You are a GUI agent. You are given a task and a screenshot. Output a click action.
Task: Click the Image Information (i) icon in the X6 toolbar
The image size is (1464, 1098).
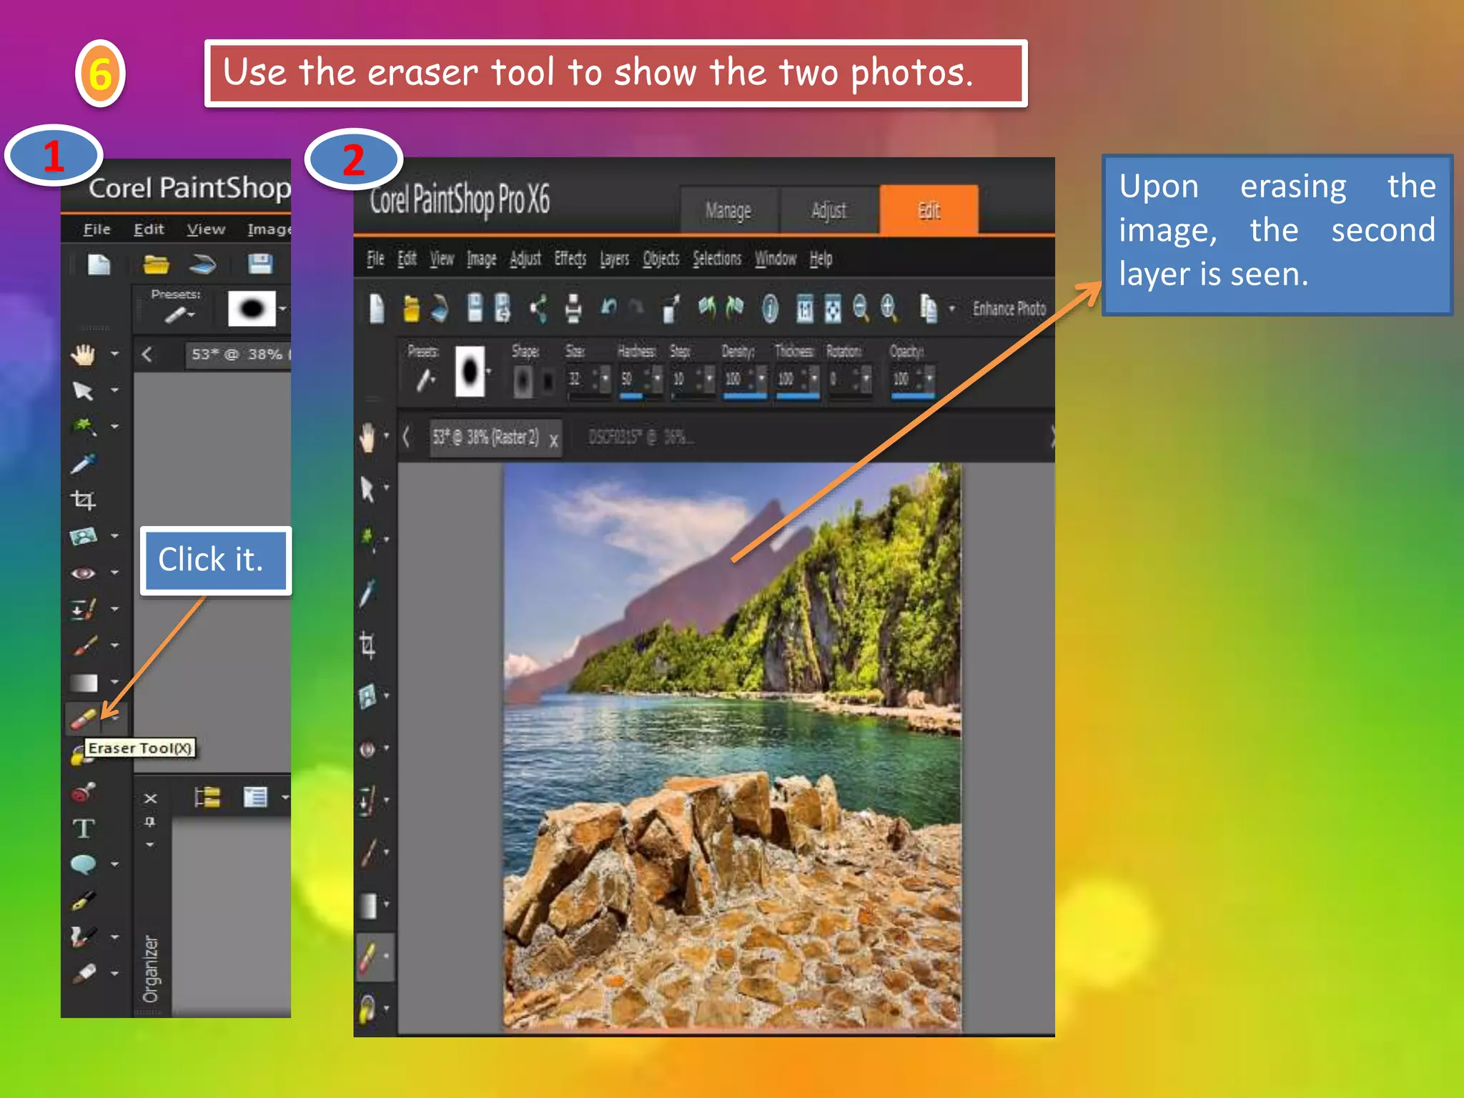pos(770,309)
